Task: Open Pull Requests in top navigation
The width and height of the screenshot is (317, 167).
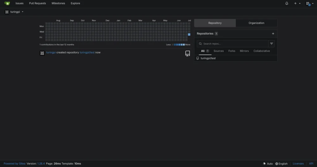Action: pos(37,3)
